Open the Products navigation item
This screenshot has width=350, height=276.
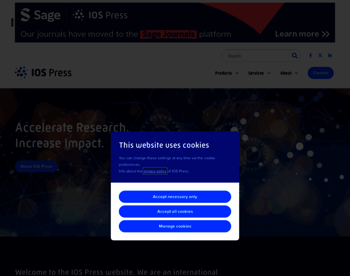point(223,73)
